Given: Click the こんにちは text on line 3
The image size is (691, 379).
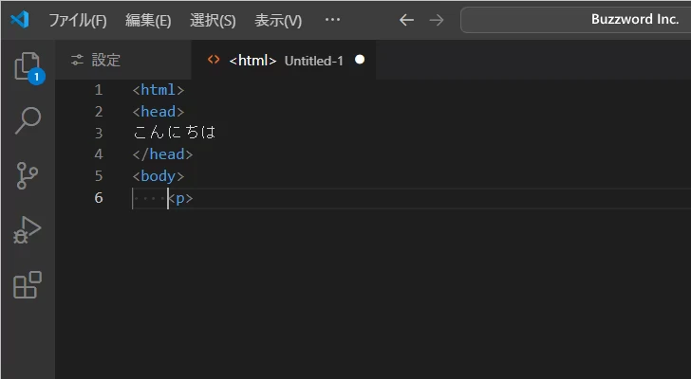Looking at the screenshot, I should point(175,133).
